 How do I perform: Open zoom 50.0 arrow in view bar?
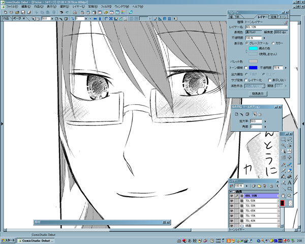point(52,19)
